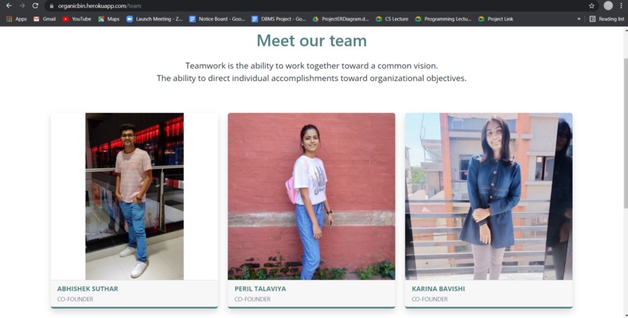Select the name PERIL TALAVIYA
The width and height of the screenshot is (628, 318).
coord(260,288)
